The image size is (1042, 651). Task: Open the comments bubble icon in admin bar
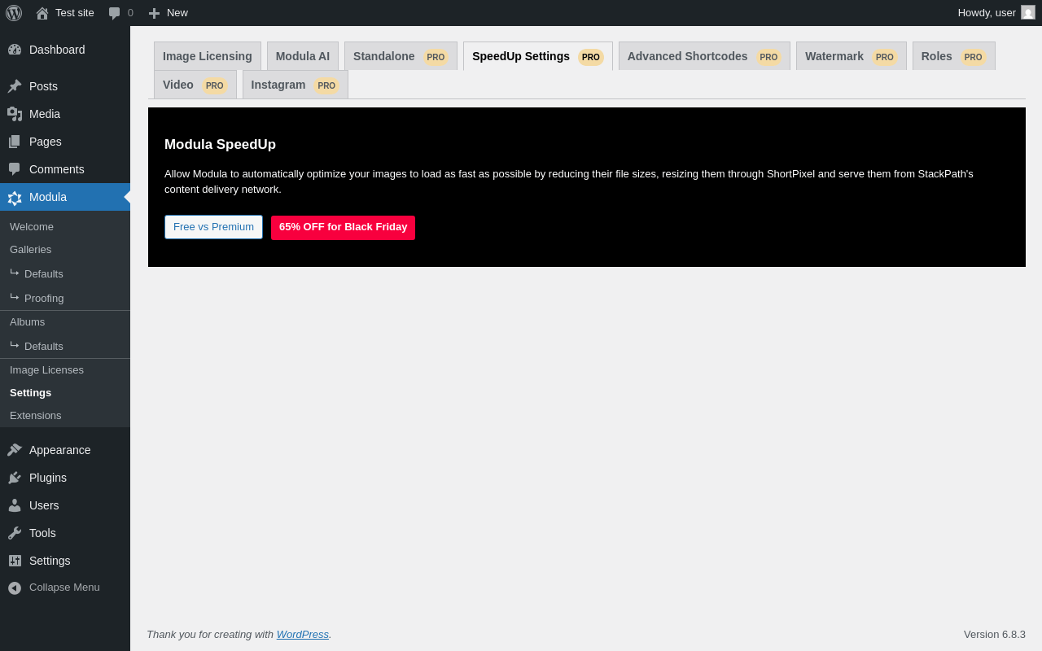[x=115, y=13]
